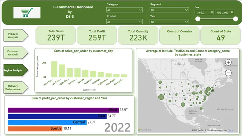The height and width of the screenshot is (136, 242).
Task: Click the 2022 year label in profit chart
Action: pos(118,128)
